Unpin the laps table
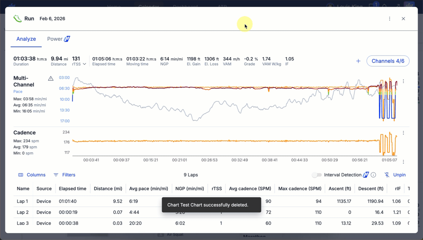This screenshot has height=240, width=423. pyautogui.click(x=395, y=175)
